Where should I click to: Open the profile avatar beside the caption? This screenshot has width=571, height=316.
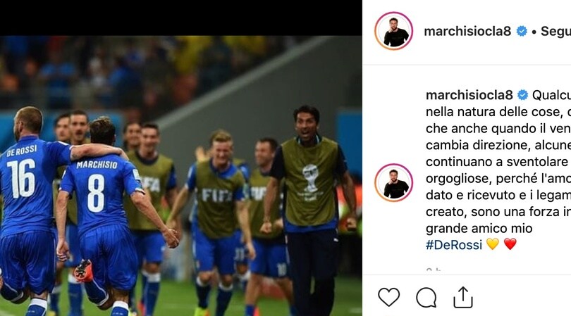tap(393, 182)
